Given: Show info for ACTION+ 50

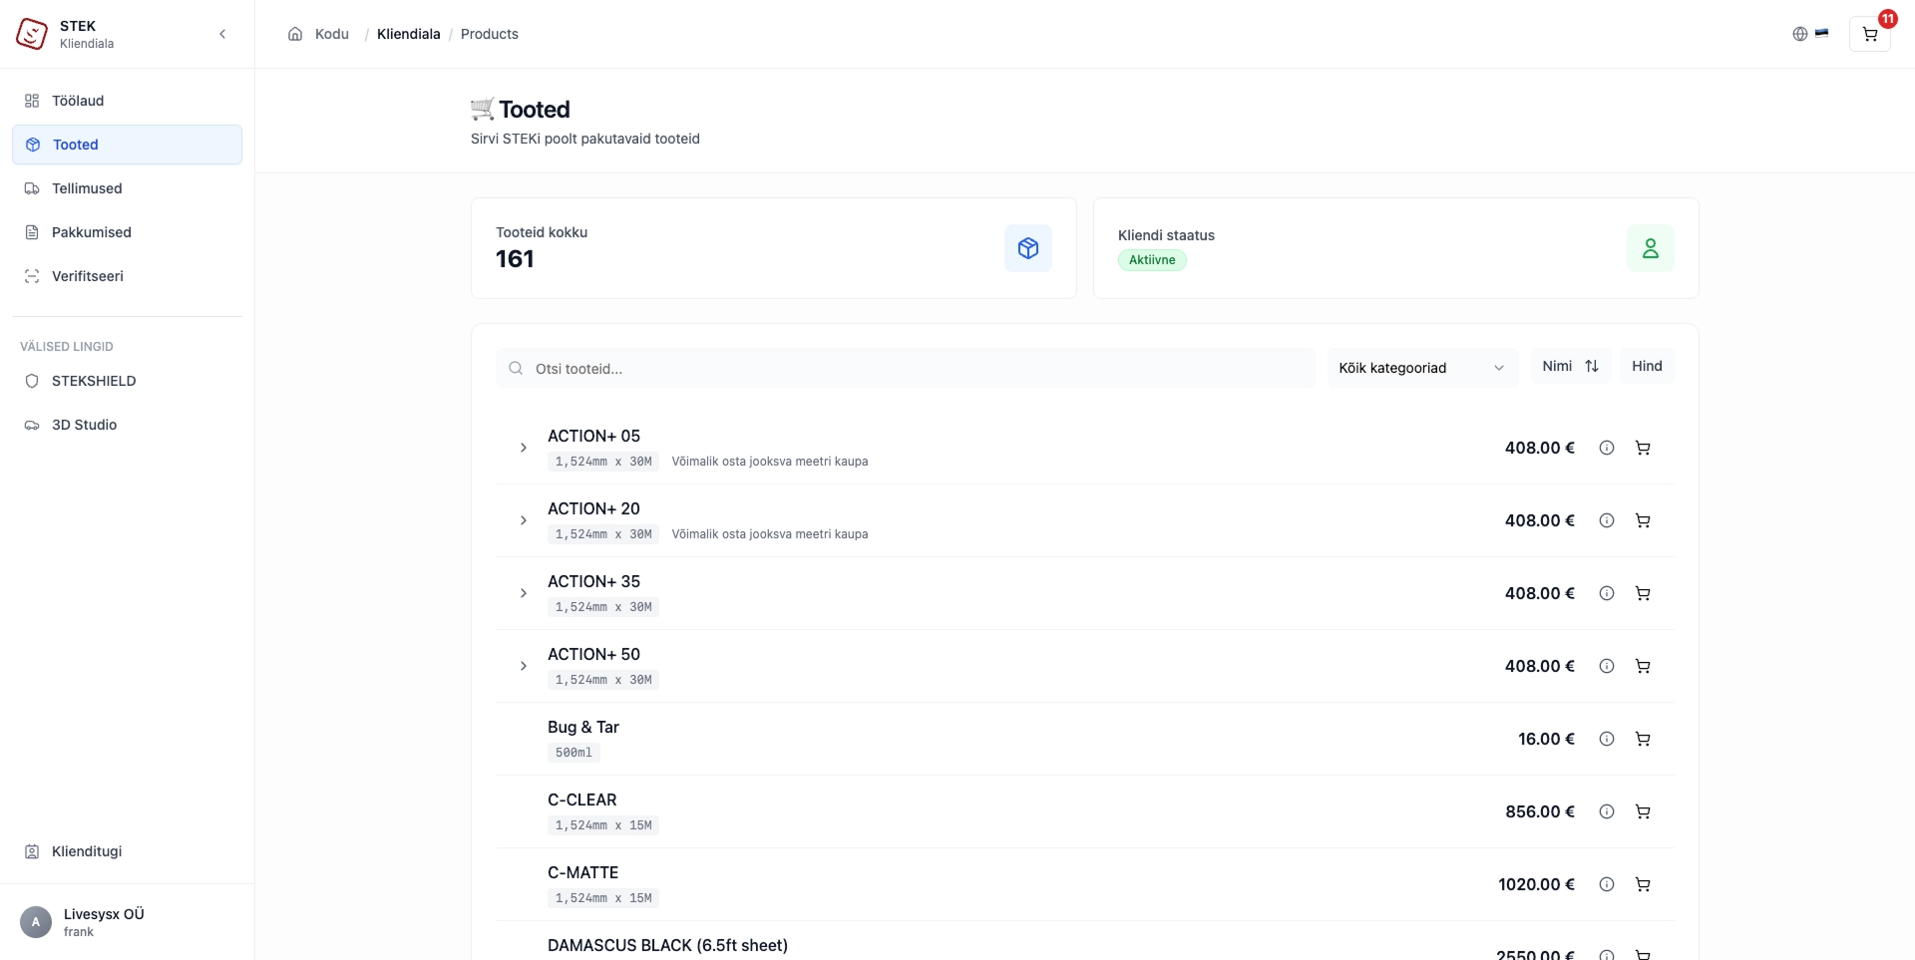Looking at the screenshot, I should pos(1607,666).
